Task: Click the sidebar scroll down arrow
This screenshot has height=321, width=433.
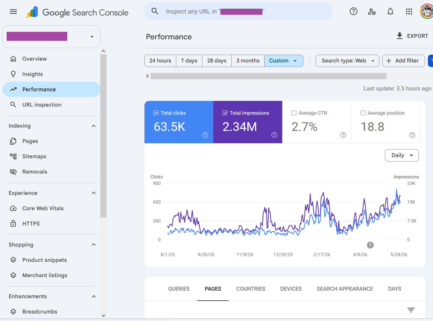Action: pyautogui.click(x=103, y=316)
